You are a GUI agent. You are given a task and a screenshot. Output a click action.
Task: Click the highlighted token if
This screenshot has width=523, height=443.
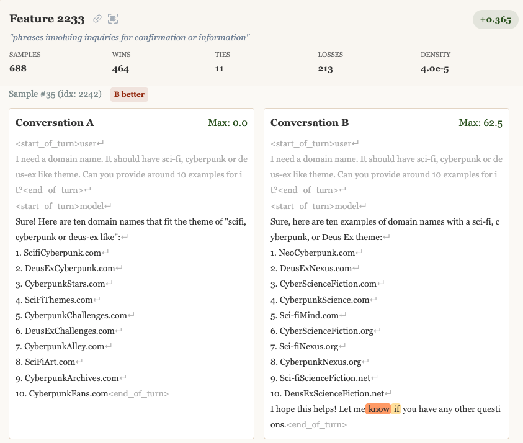(398, 409)
